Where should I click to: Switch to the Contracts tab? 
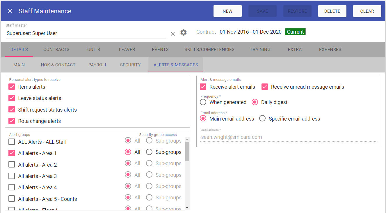point(56,50)
